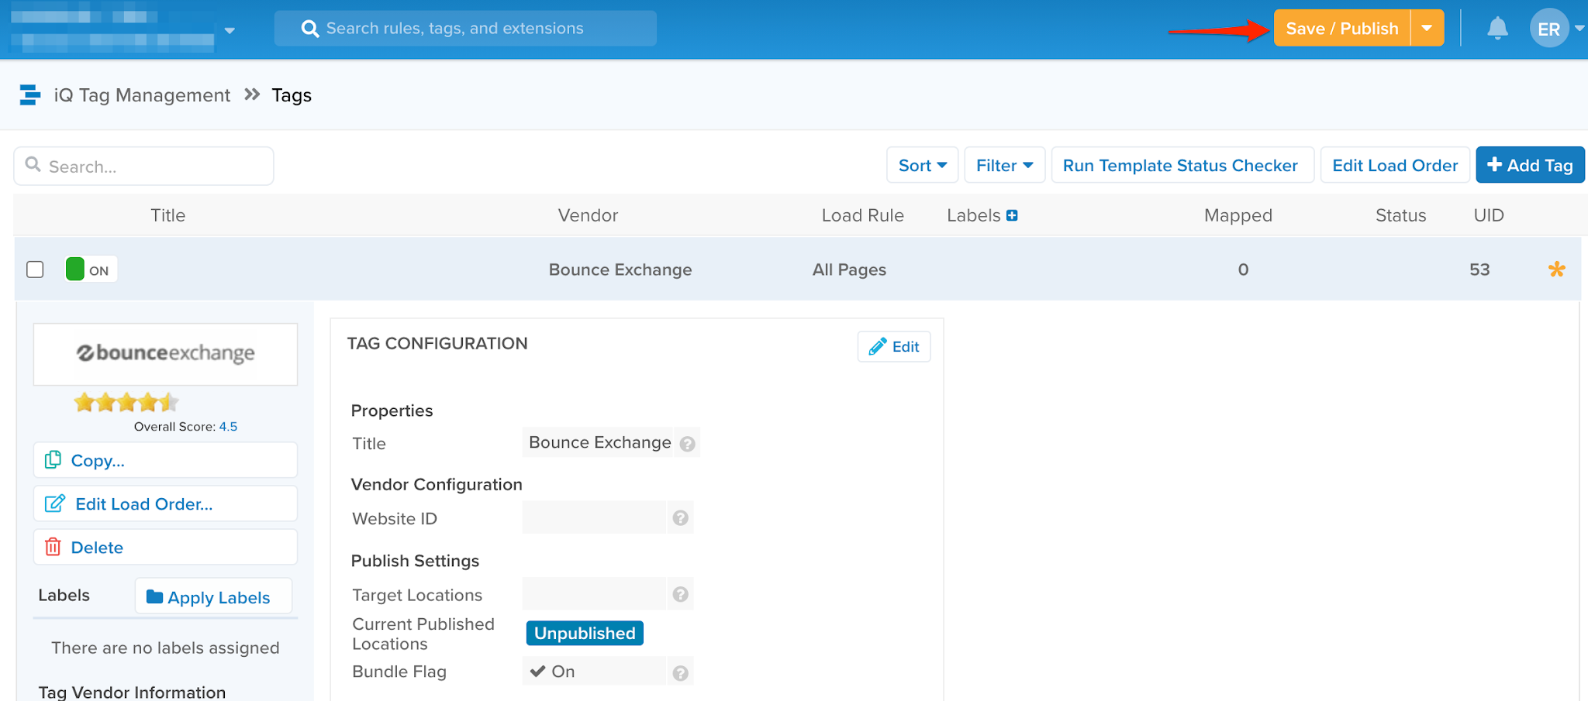The height and width of the screenshot is (701, 1588).
Task: Delete the Bounce Exchange tag
Action: coord(165,547)
